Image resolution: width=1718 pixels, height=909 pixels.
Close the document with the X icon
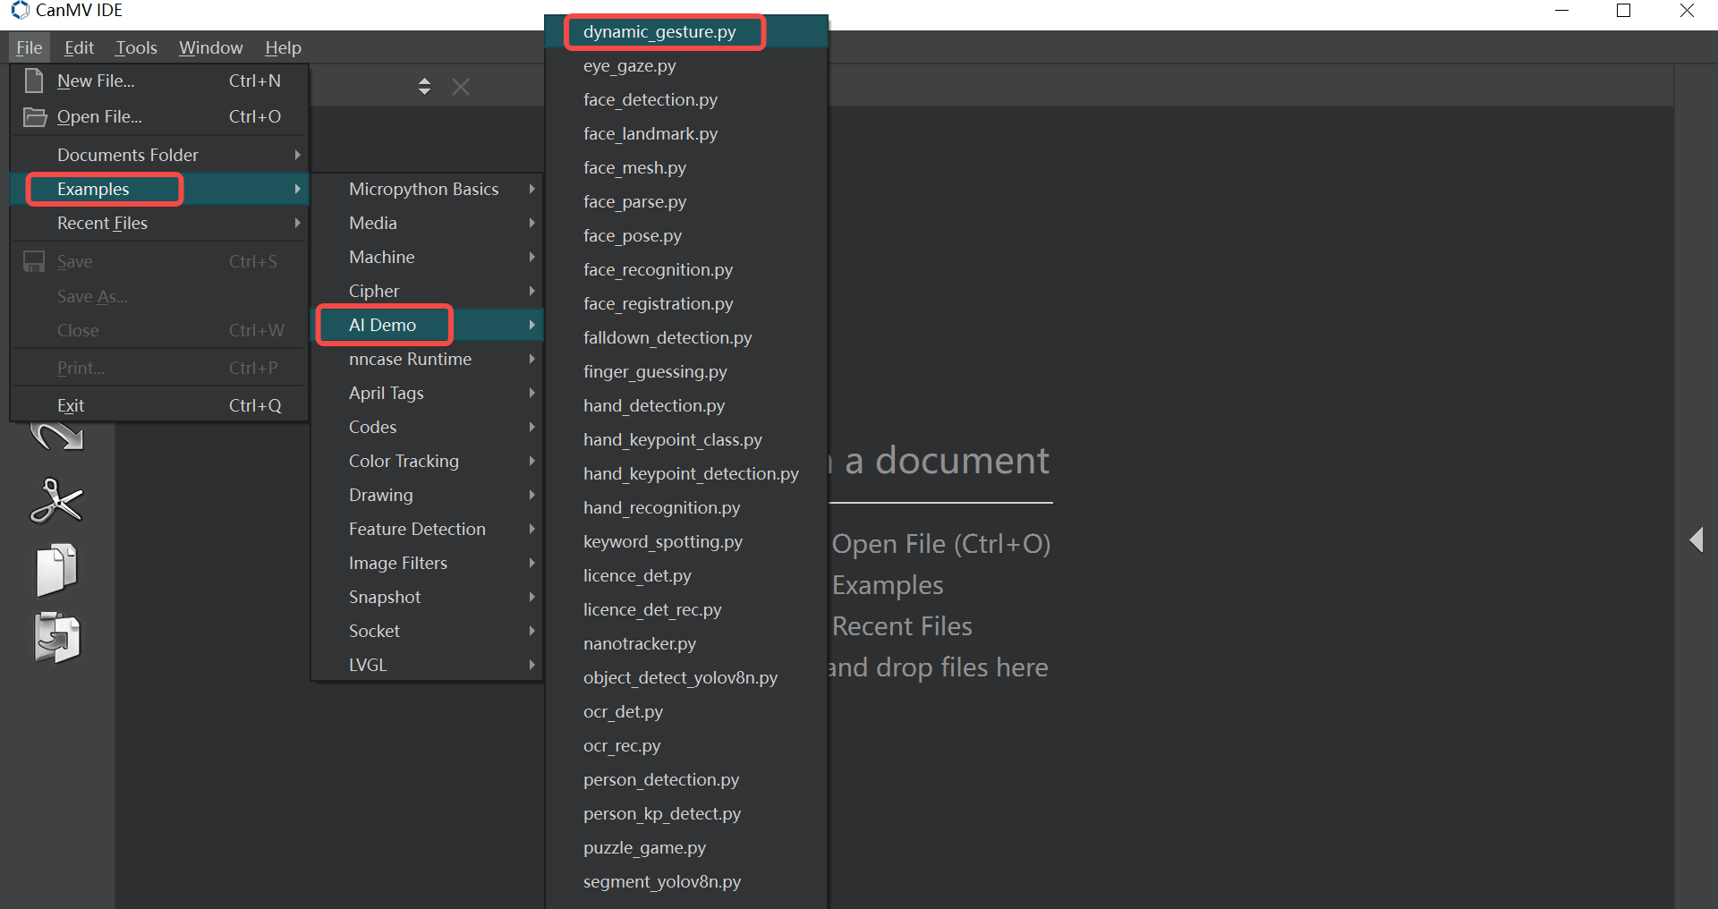point(461,87)
